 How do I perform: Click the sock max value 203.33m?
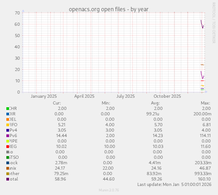(x=203, y=163)
